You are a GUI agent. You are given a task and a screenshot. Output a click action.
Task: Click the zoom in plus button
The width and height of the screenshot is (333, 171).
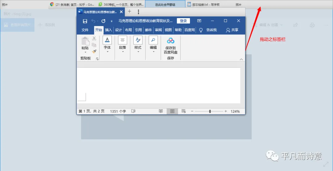[x=226, y=111]
